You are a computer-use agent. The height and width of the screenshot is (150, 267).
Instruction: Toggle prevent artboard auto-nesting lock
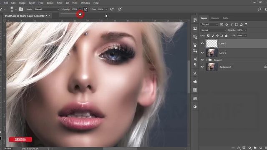pos(222,35)
